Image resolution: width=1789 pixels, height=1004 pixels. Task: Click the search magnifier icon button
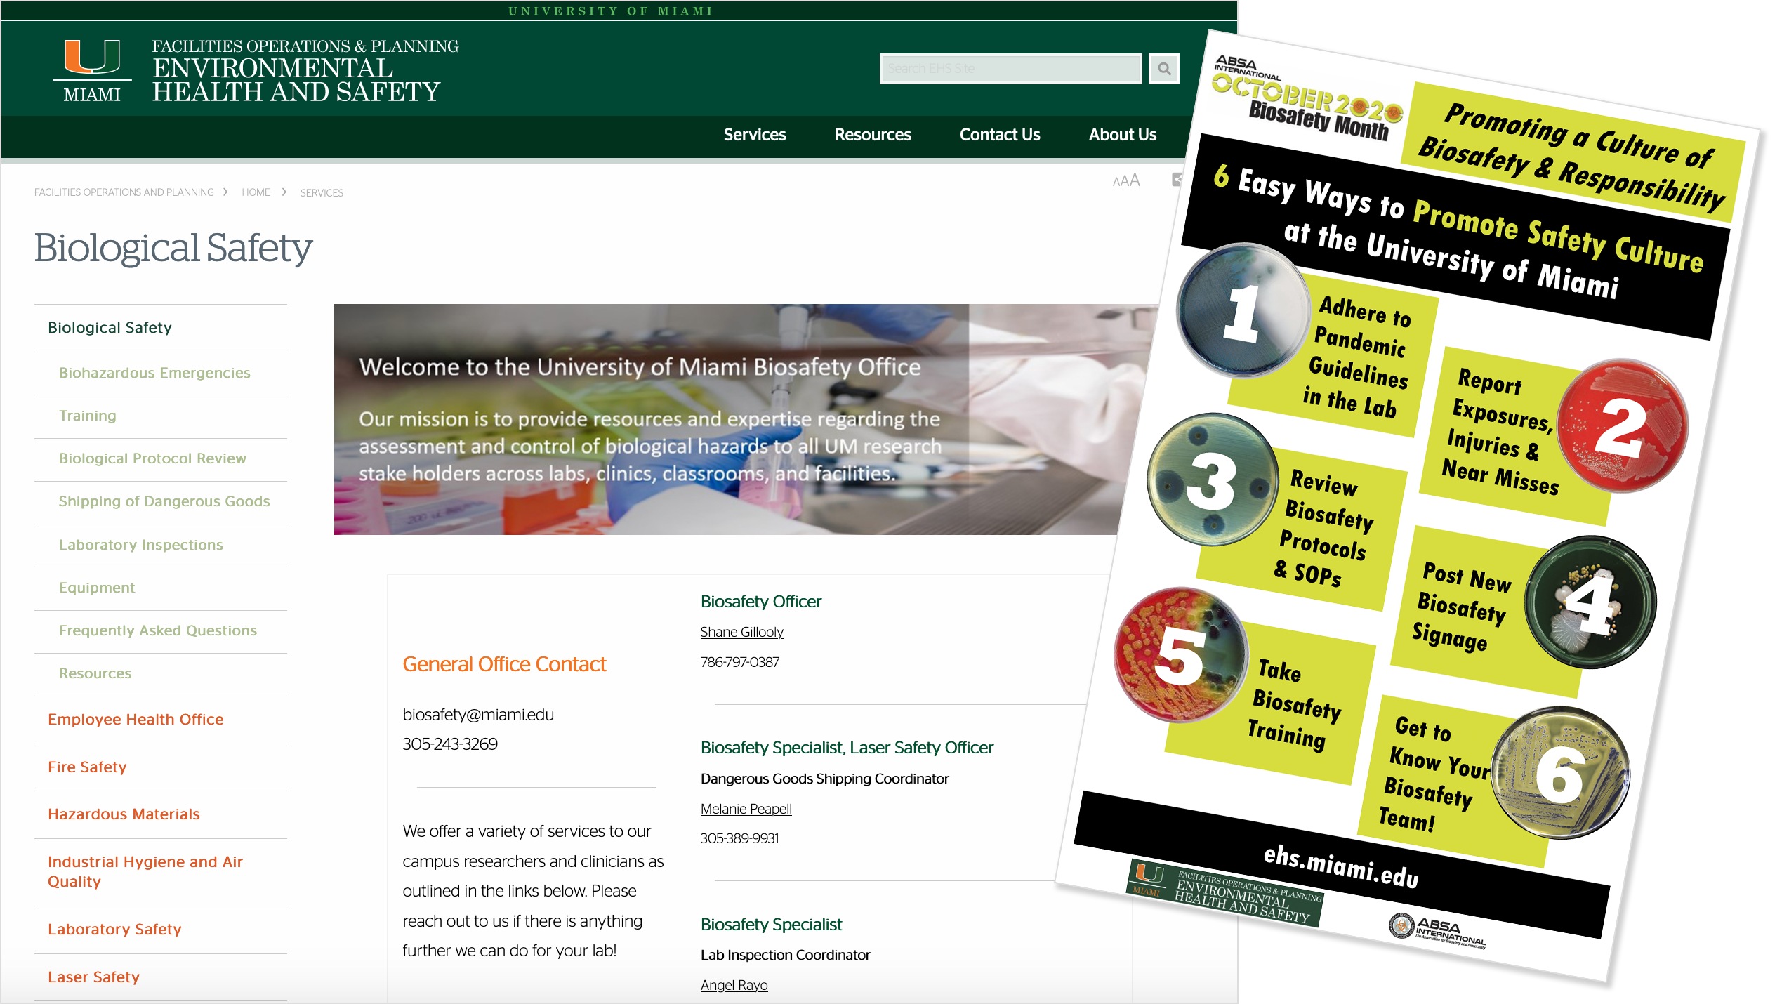(1163, 69)
